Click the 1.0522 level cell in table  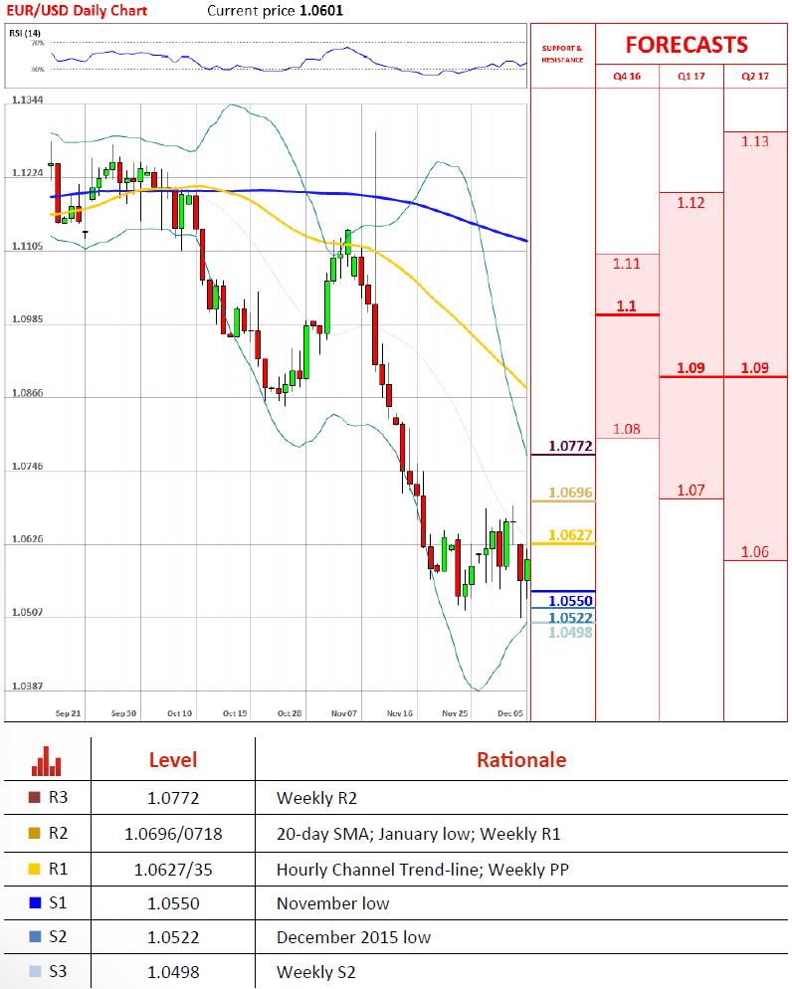point(173,937)
